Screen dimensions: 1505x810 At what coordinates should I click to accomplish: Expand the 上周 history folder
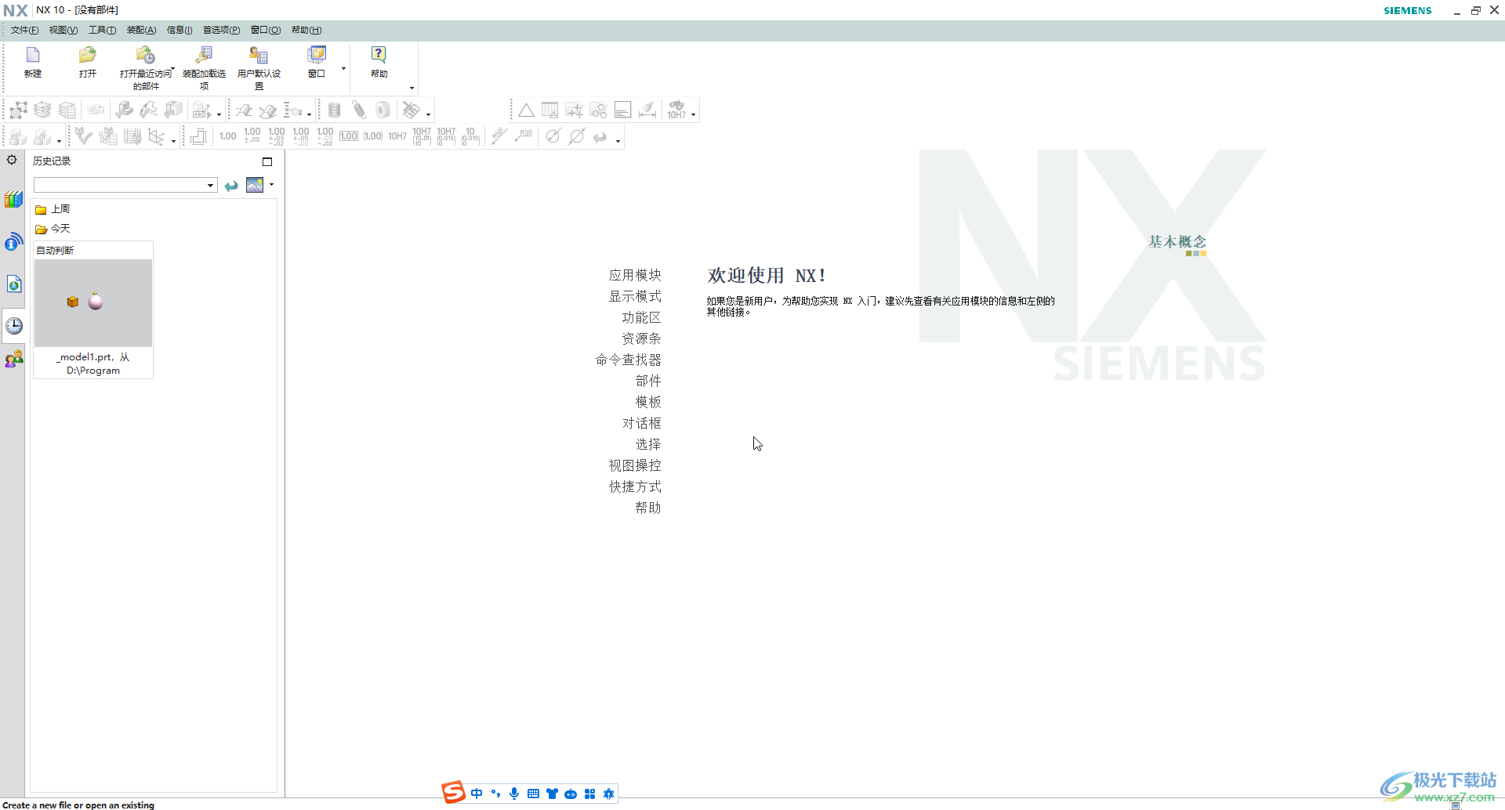point(53,209)
